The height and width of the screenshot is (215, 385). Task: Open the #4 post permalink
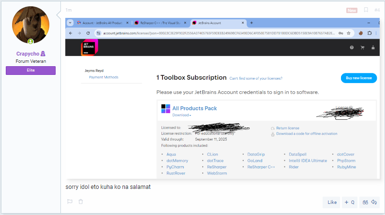pyautogui.click(x=377, y=10)
